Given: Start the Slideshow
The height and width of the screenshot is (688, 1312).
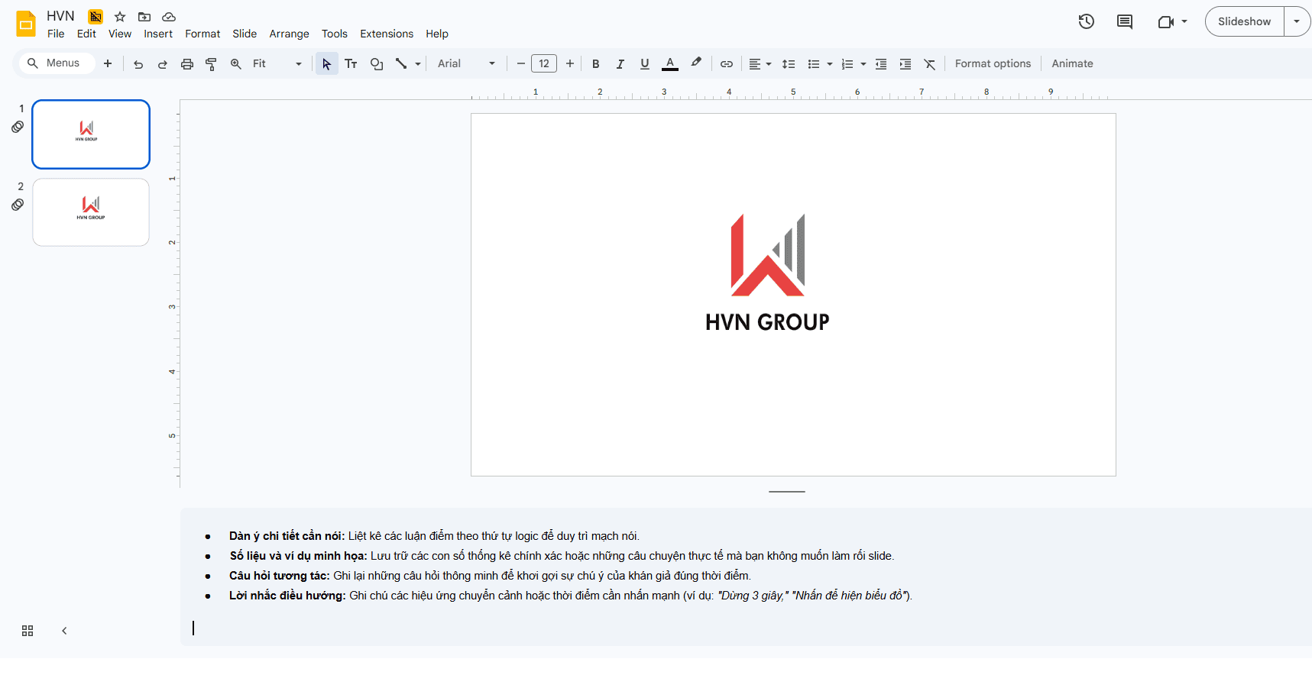Looking at the screenshot, I should coord(1244,21).
